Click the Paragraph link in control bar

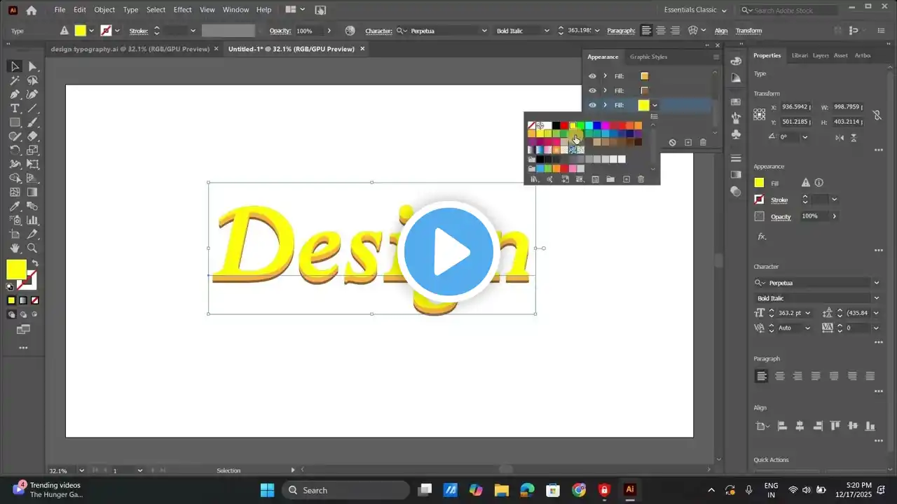[x=621, y=31]
